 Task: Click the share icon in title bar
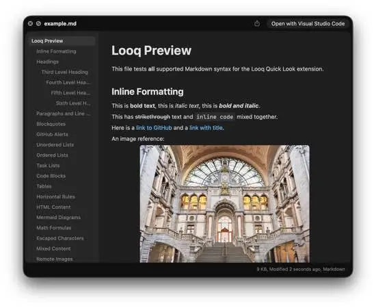coord(257,23)
